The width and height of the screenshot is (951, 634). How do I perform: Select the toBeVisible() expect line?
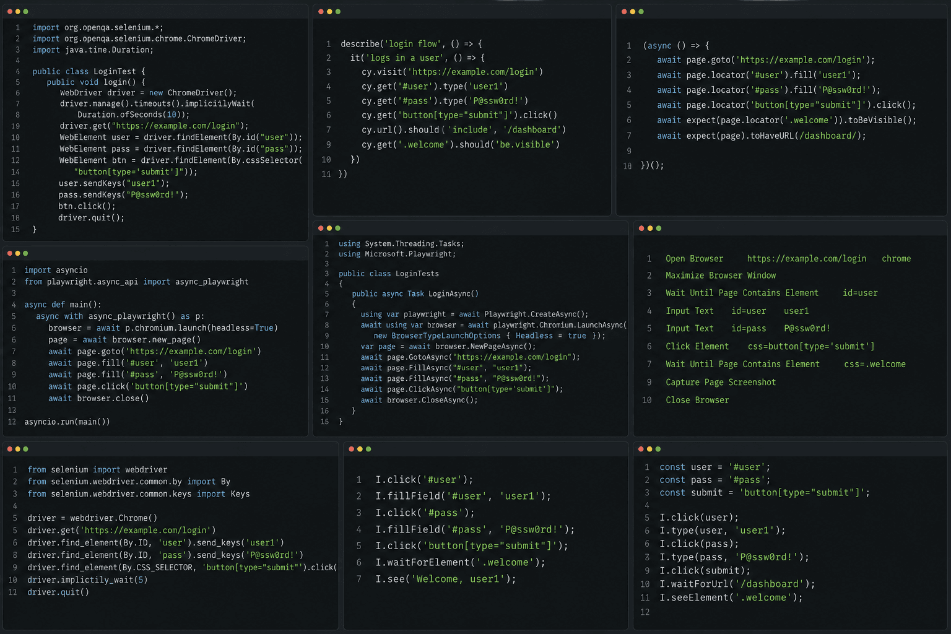[786, 120]
